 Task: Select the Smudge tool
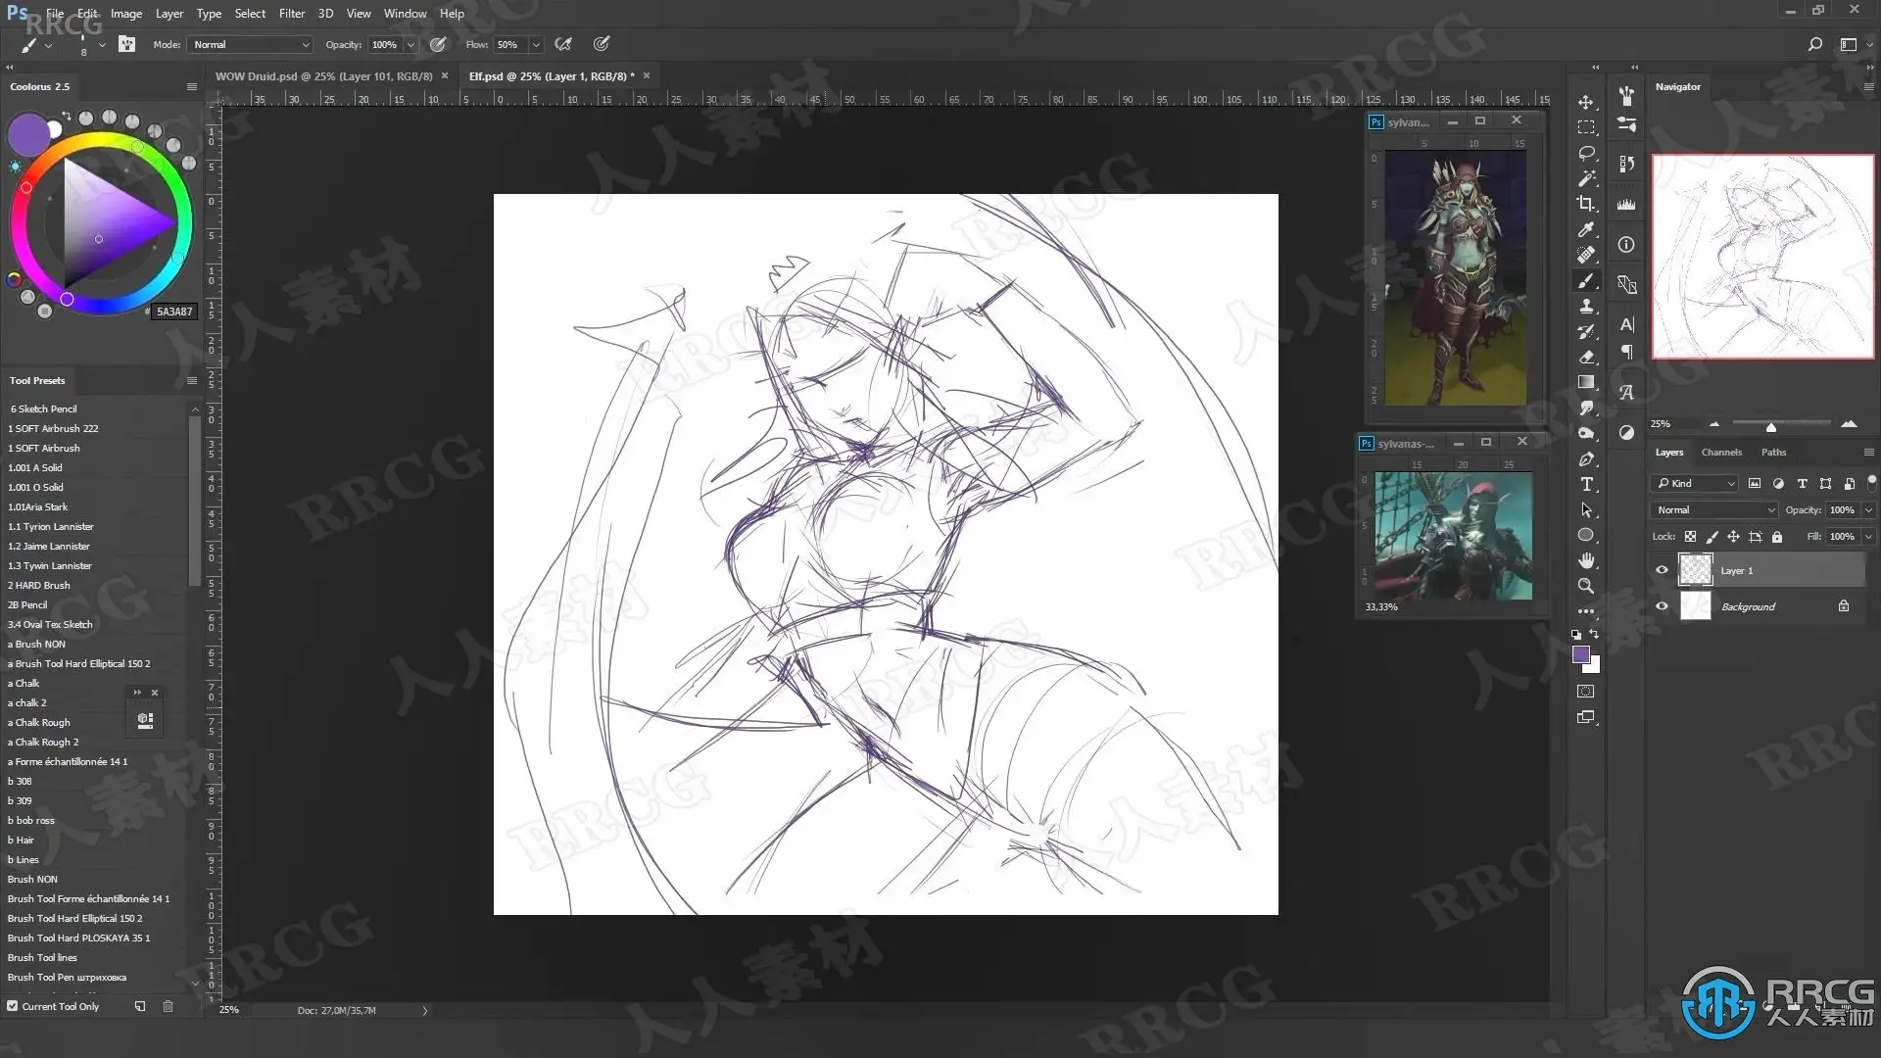click(1586, 408)
